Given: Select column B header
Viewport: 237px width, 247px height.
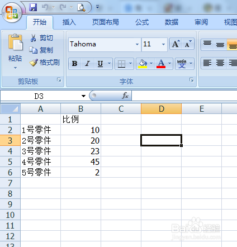Looking at the screenshot, I should click(x=80, y=109).
